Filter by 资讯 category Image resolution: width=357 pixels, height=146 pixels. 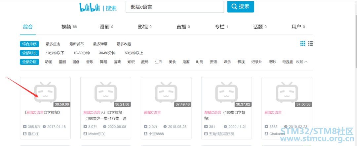[x=214, y=62]
